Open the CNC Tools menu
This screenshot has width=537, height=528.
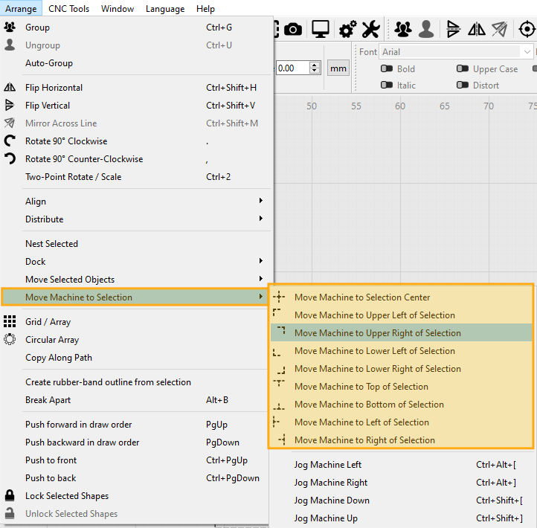[68, 9]
